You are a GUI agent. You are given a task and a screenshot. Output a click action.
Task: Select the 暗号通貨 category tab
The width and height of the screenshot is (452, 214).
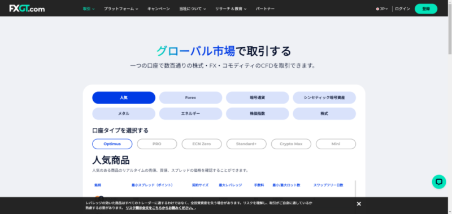point(258,97)
